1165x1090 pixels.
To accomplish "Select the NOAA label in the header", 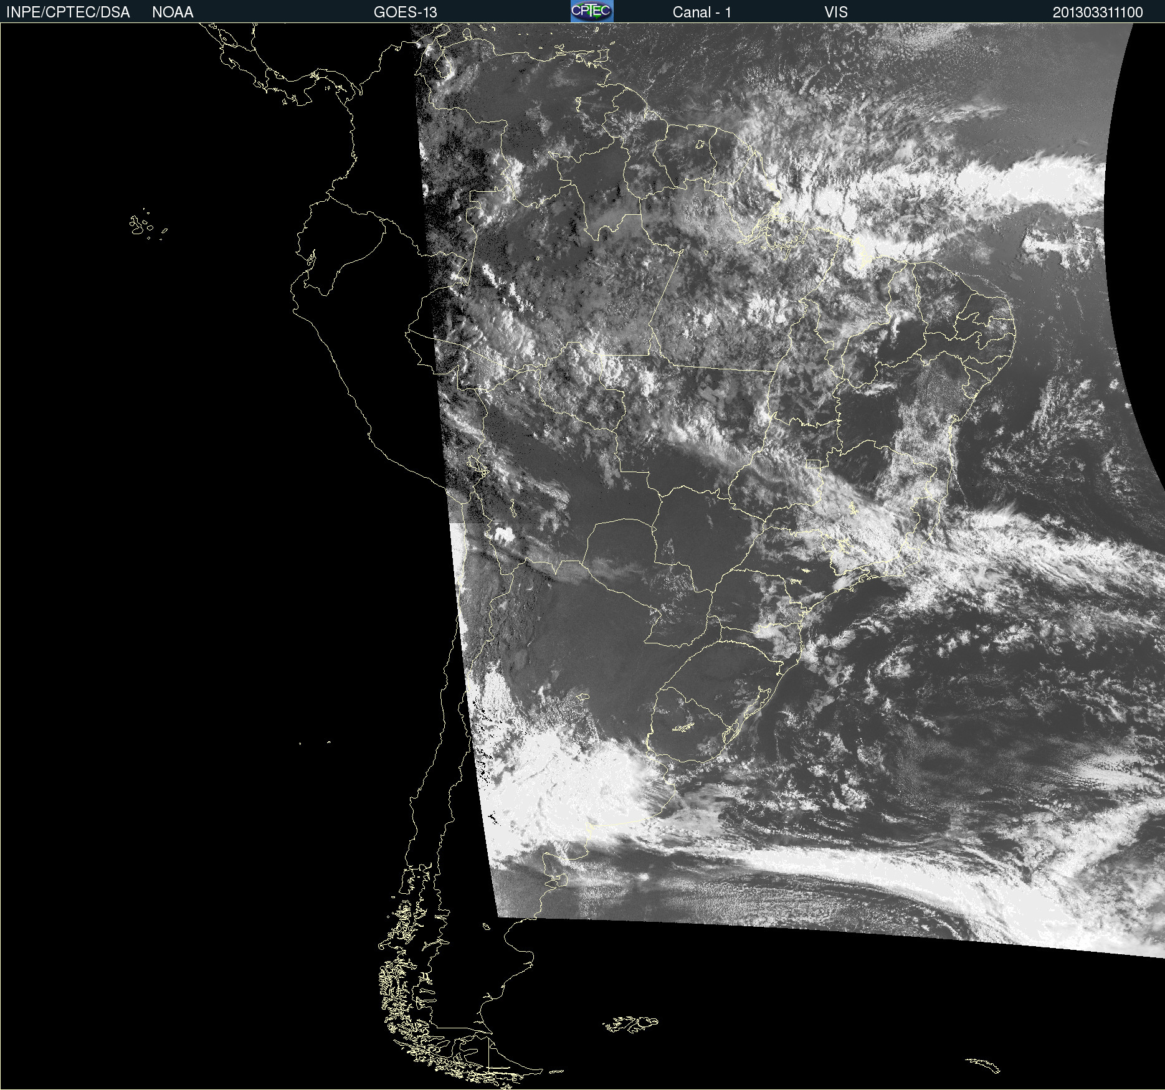I will click(173, 12).
